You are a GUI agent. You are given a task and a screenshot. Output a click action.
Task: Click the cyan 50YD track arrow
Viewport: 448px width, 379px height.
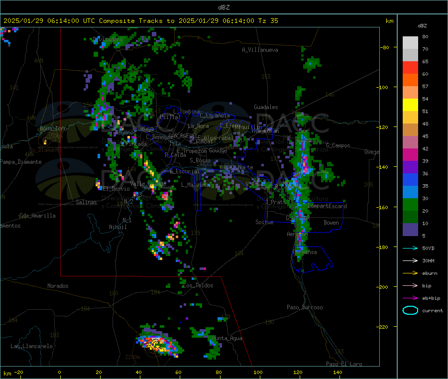pos(410,248)
